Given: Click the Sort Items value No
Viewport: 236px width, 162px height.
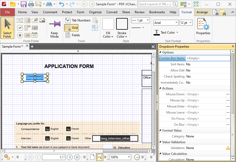Looking at the screenshot, I should coord(188,64).
